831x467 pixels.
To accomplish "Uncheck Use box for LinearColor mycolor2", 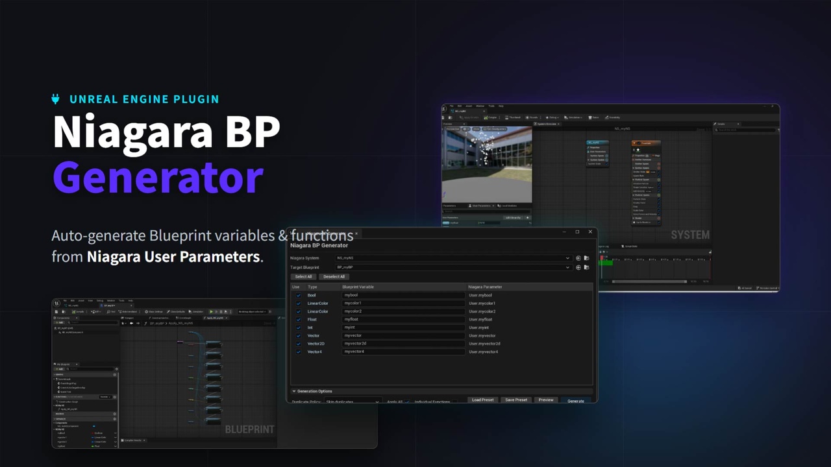I will [299, 311].
